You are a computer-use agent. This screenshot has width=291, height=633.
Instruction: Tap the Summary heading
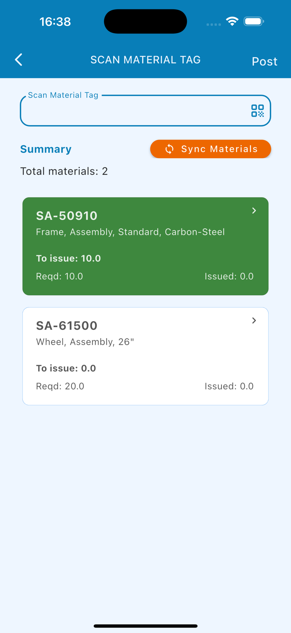click(x=46, y=149)
